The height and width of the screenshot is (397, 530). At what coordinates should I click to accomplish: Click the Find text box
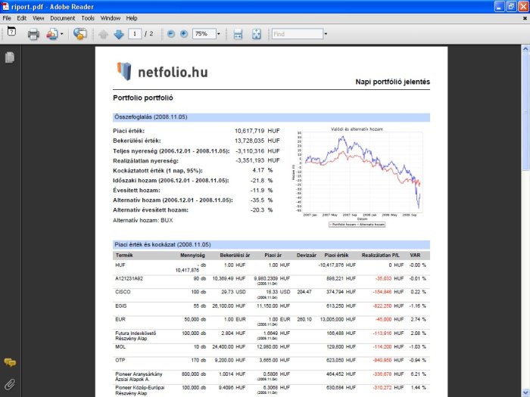click(298, 34)
